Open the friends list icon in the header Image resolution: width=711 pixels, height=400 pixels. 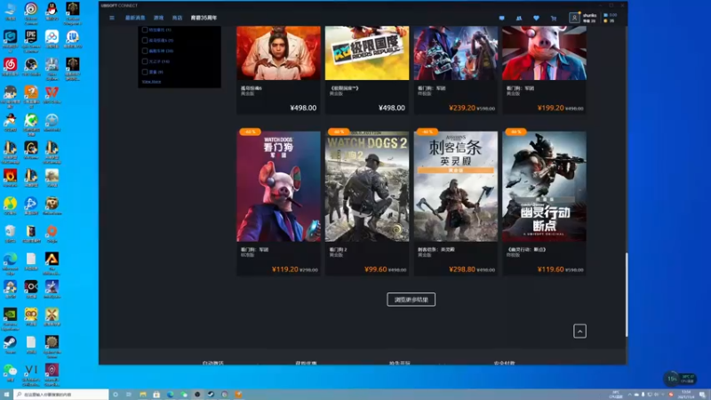tap(519, 18)
